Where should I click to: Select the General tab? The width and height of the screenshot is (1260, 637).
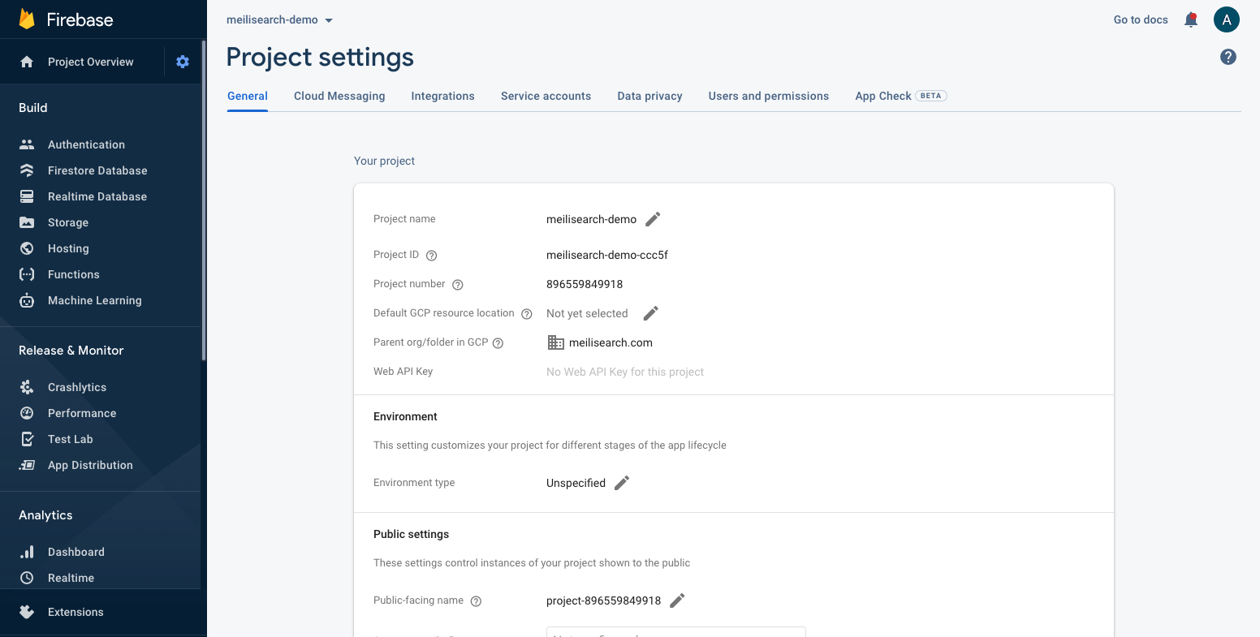click(x=248, y=96)
